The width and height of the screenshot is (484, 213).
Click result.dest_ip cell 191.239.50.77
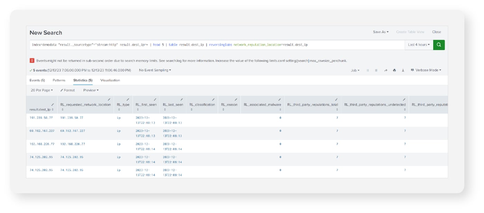[41, 118]
